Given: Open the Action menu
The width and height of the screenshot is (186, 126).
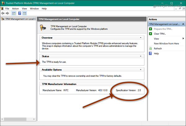Looking at the screenshot, I should (x=15, y=9).
